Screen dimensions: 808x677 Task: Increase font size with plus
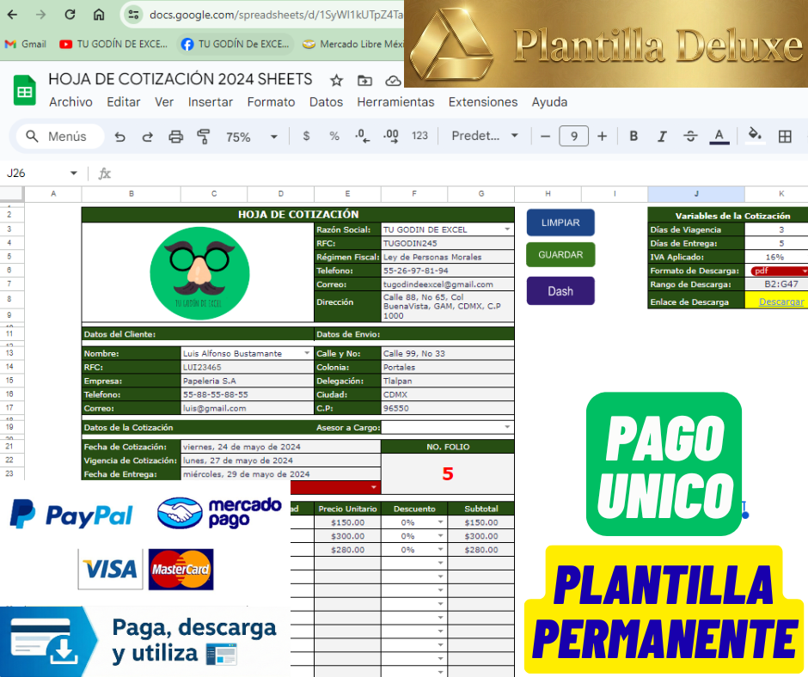coord(602,137)
